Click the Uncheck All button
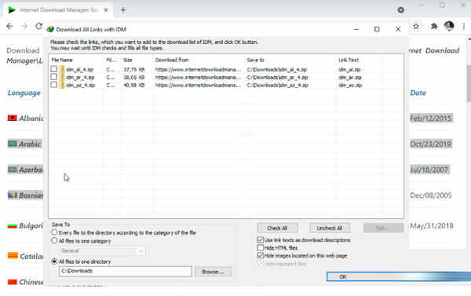The image size is (471, 296). (330, 228)
